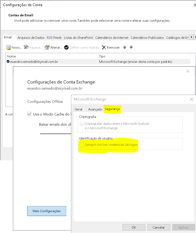
Task: Click Cancelar in Microsoft Exchange dialog
Action: click(x=159, y=227)
